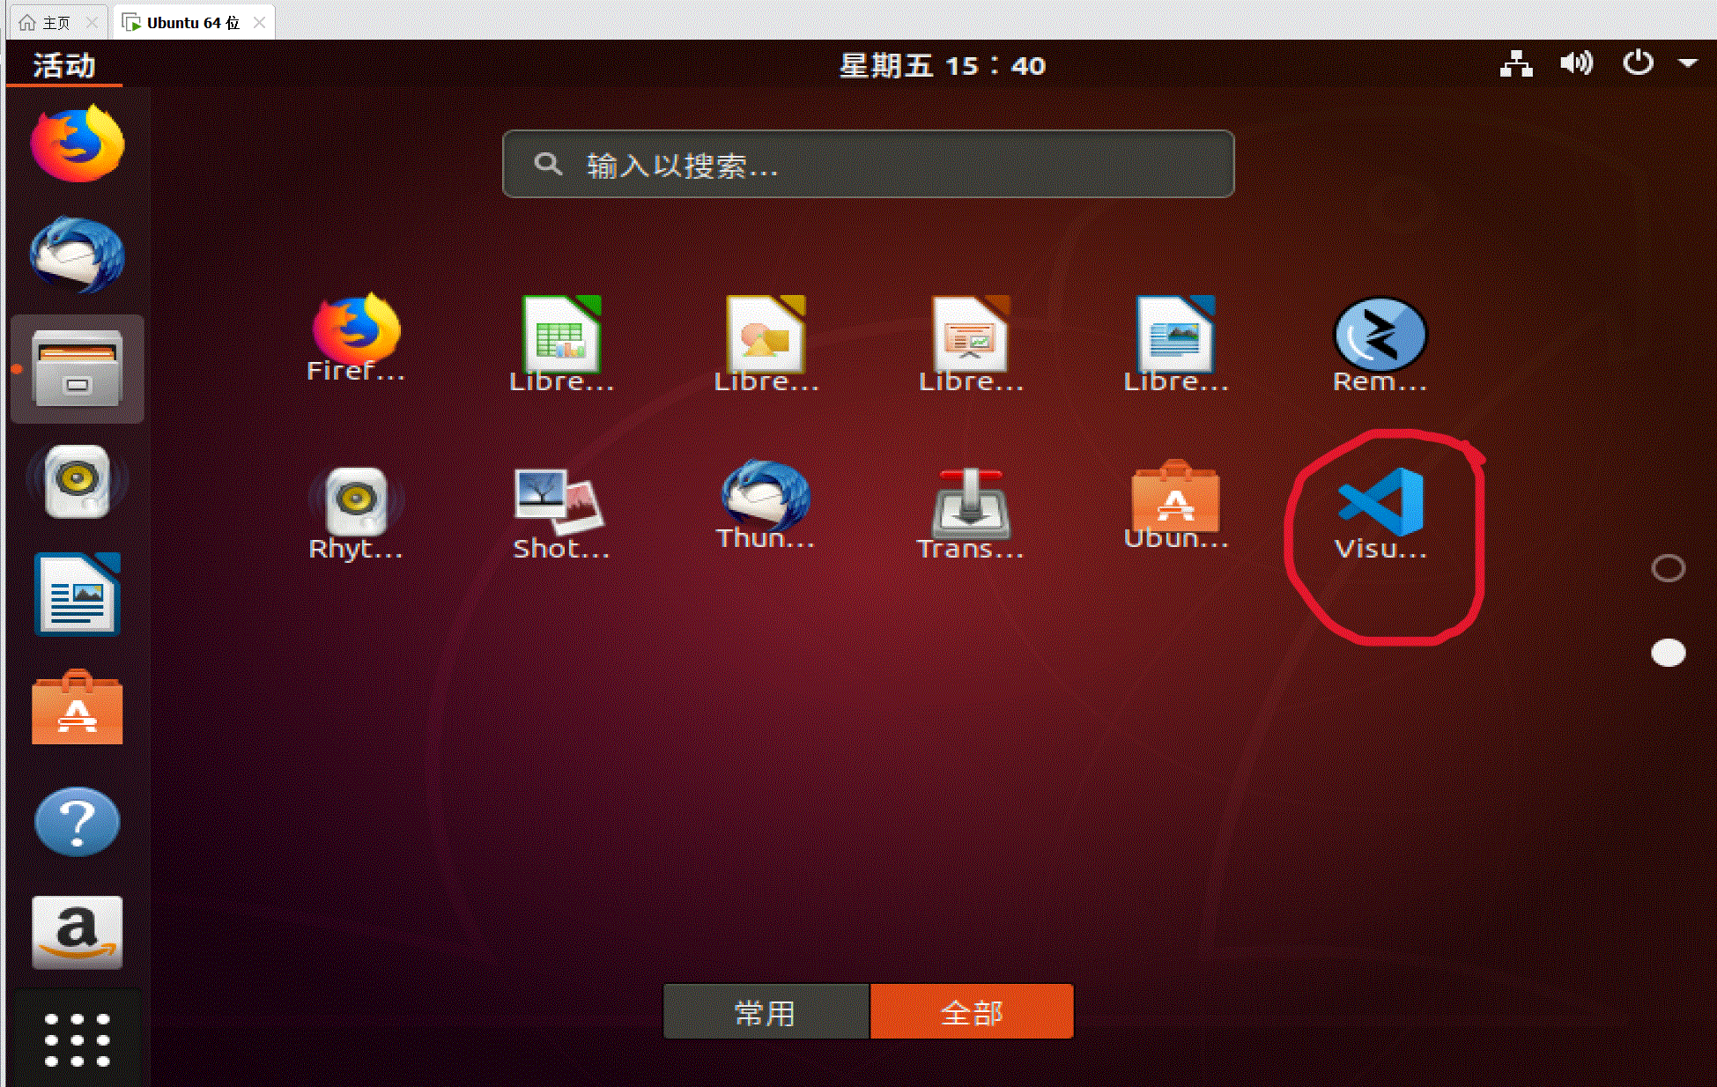
Task: Launch Shotwell photo manager
Action: click(x=561, y=513)
